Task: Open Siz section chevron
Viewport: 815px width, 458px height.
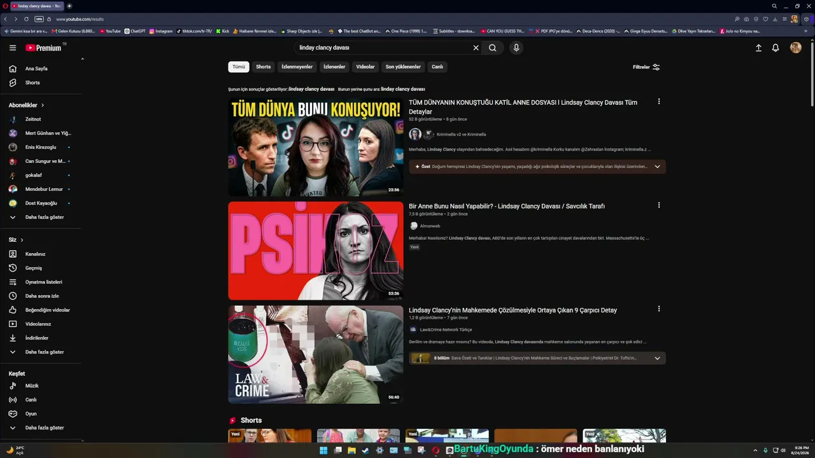Action: [22, 240]
